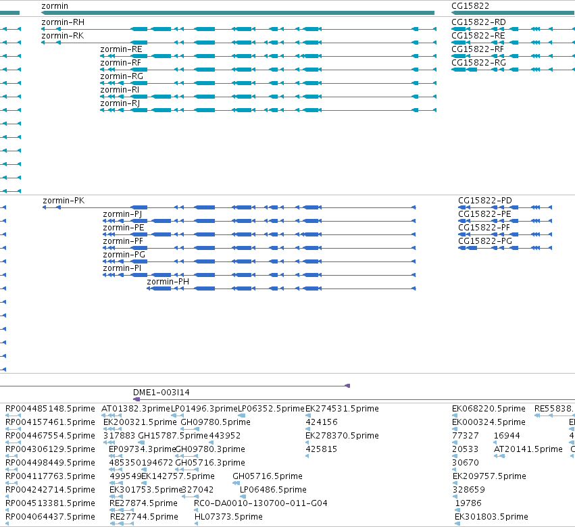Select transcript zormin-RF
This screenshot has height=527, width=575.
(268, 70)
